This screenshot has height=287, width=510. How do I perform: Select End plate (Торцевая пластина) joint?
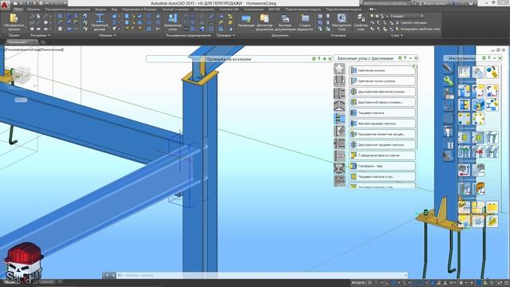(x=382, y=113)
